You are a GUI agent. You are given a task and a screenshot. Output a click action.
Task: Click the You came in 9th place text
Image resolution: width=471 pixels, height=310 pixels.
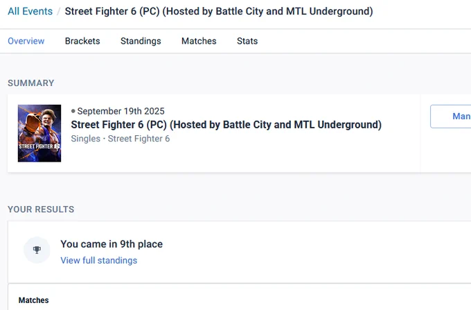tap(112, 244)
